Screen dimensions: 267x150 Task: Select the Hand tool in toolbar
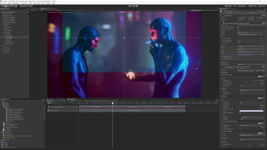[2, 6]
